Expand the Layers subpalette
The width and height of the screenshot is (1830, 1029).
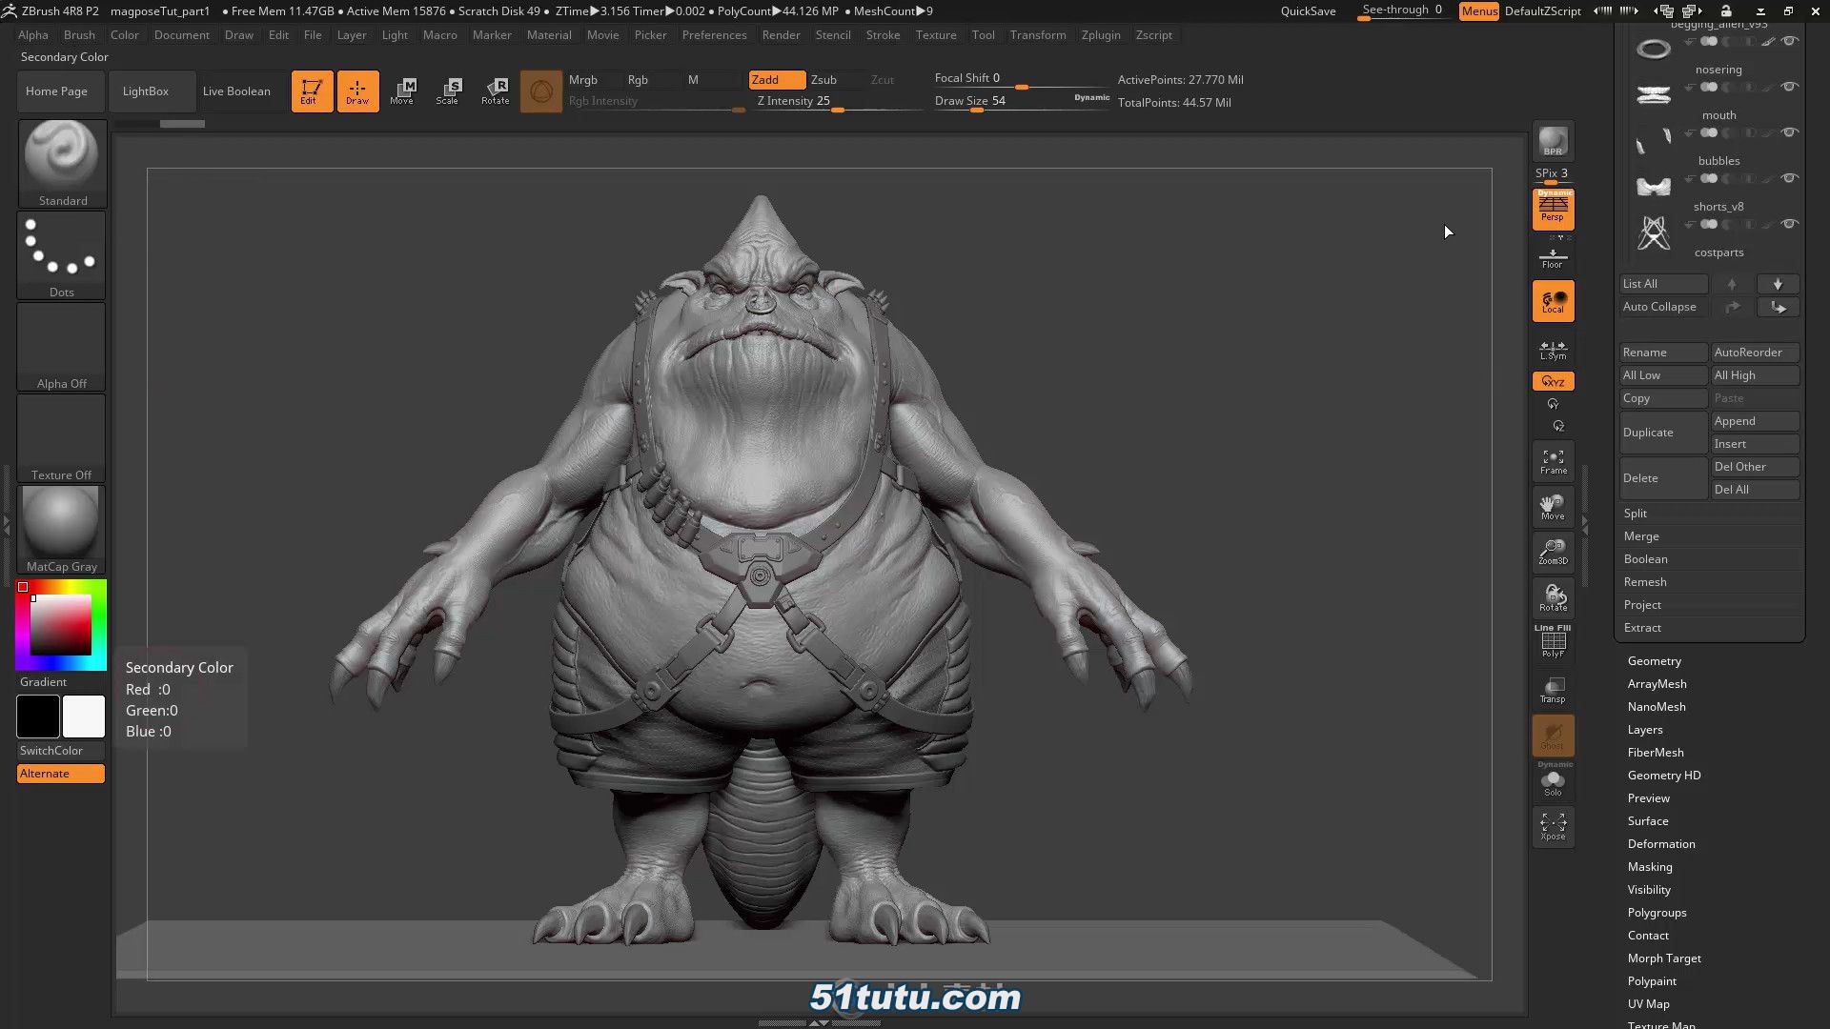click(1645, 730)
